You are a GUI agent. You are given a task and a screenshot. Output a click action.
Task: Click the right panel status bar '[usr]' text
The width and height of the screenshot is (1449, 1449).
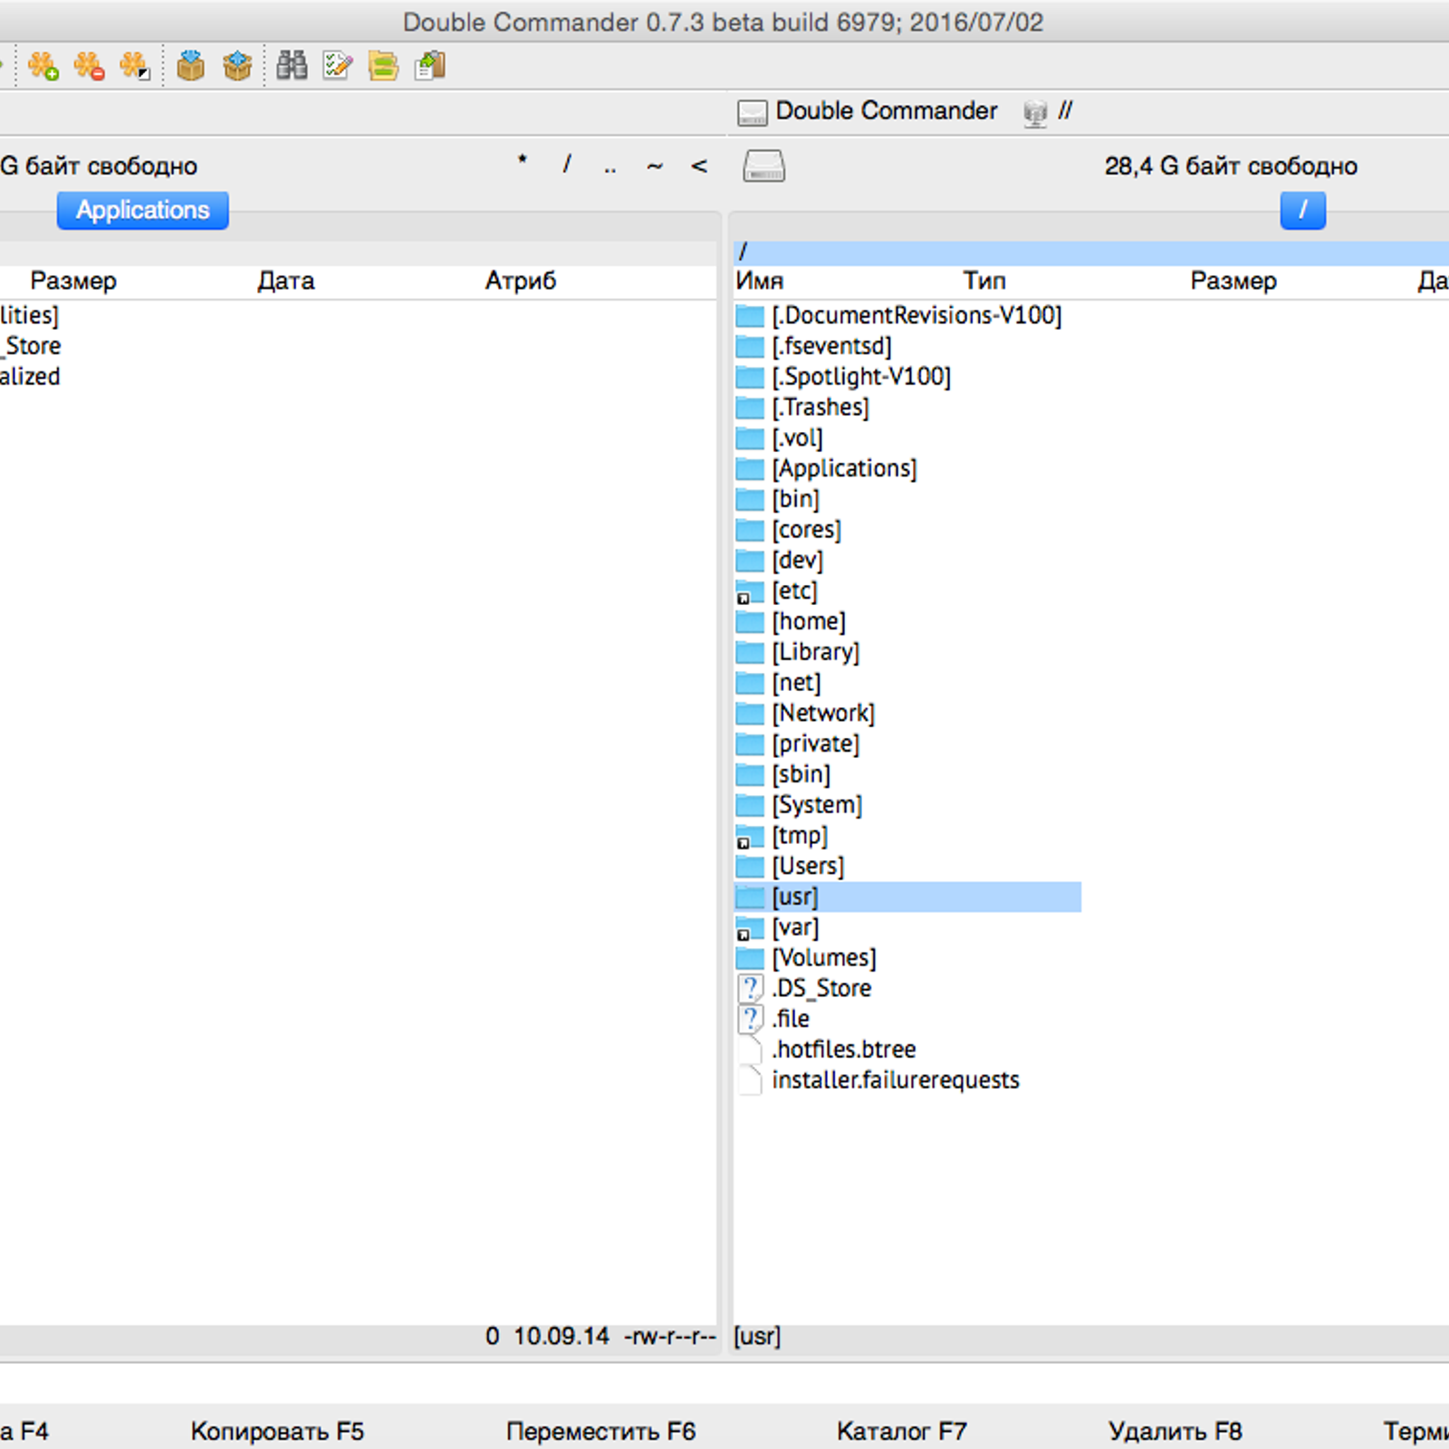tap(757, 1337)
